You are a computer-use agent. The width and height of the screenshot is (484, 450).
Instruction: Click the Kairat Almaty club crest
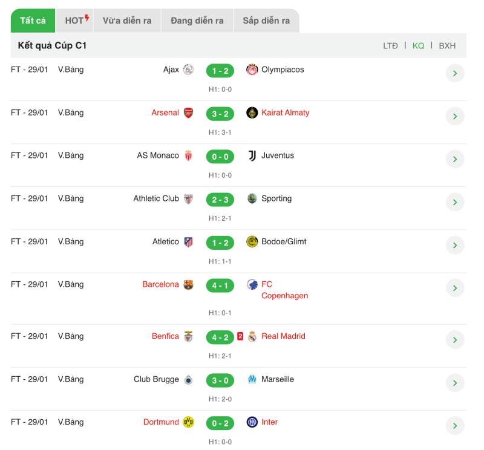252,112
